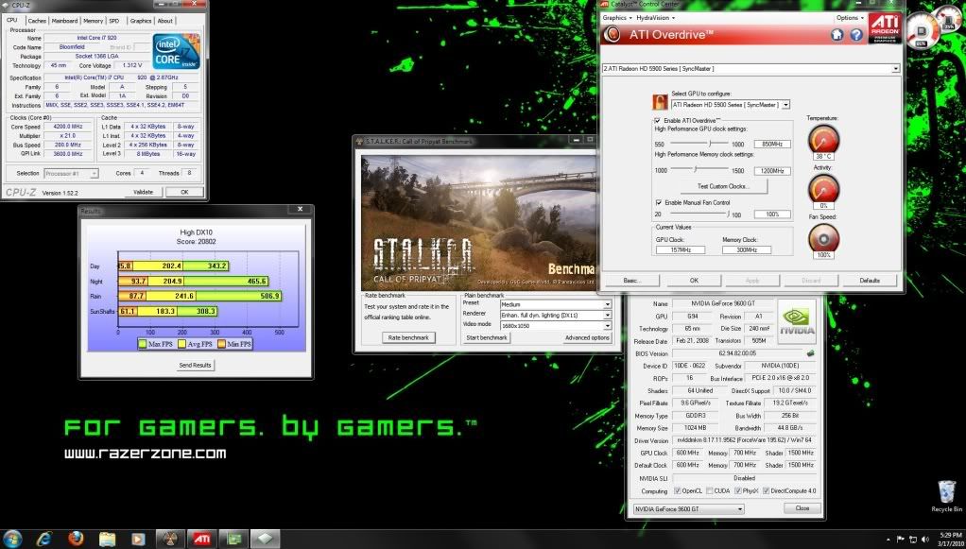The image size is (966, 549).
Task: Click the Temperature gauge in Catalyst
Action: (823, 139)
